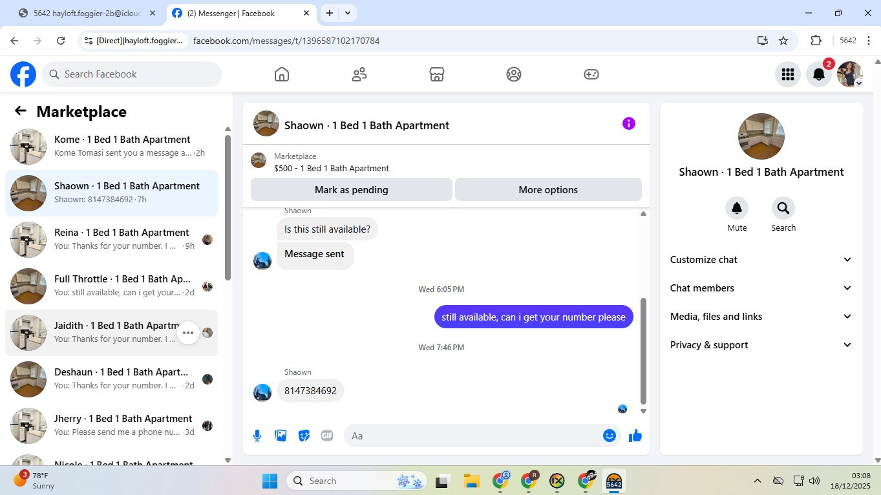
Task: Click the phone number message 8147384692
Action: (310, 391)
